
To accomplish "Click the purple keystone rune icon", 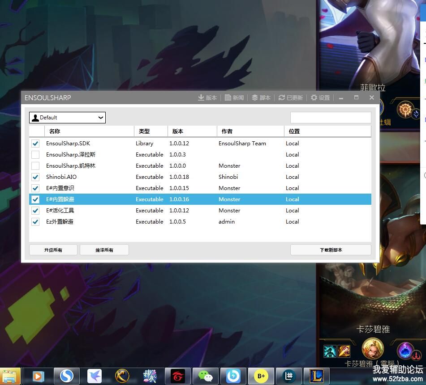I will pos(405,350).
